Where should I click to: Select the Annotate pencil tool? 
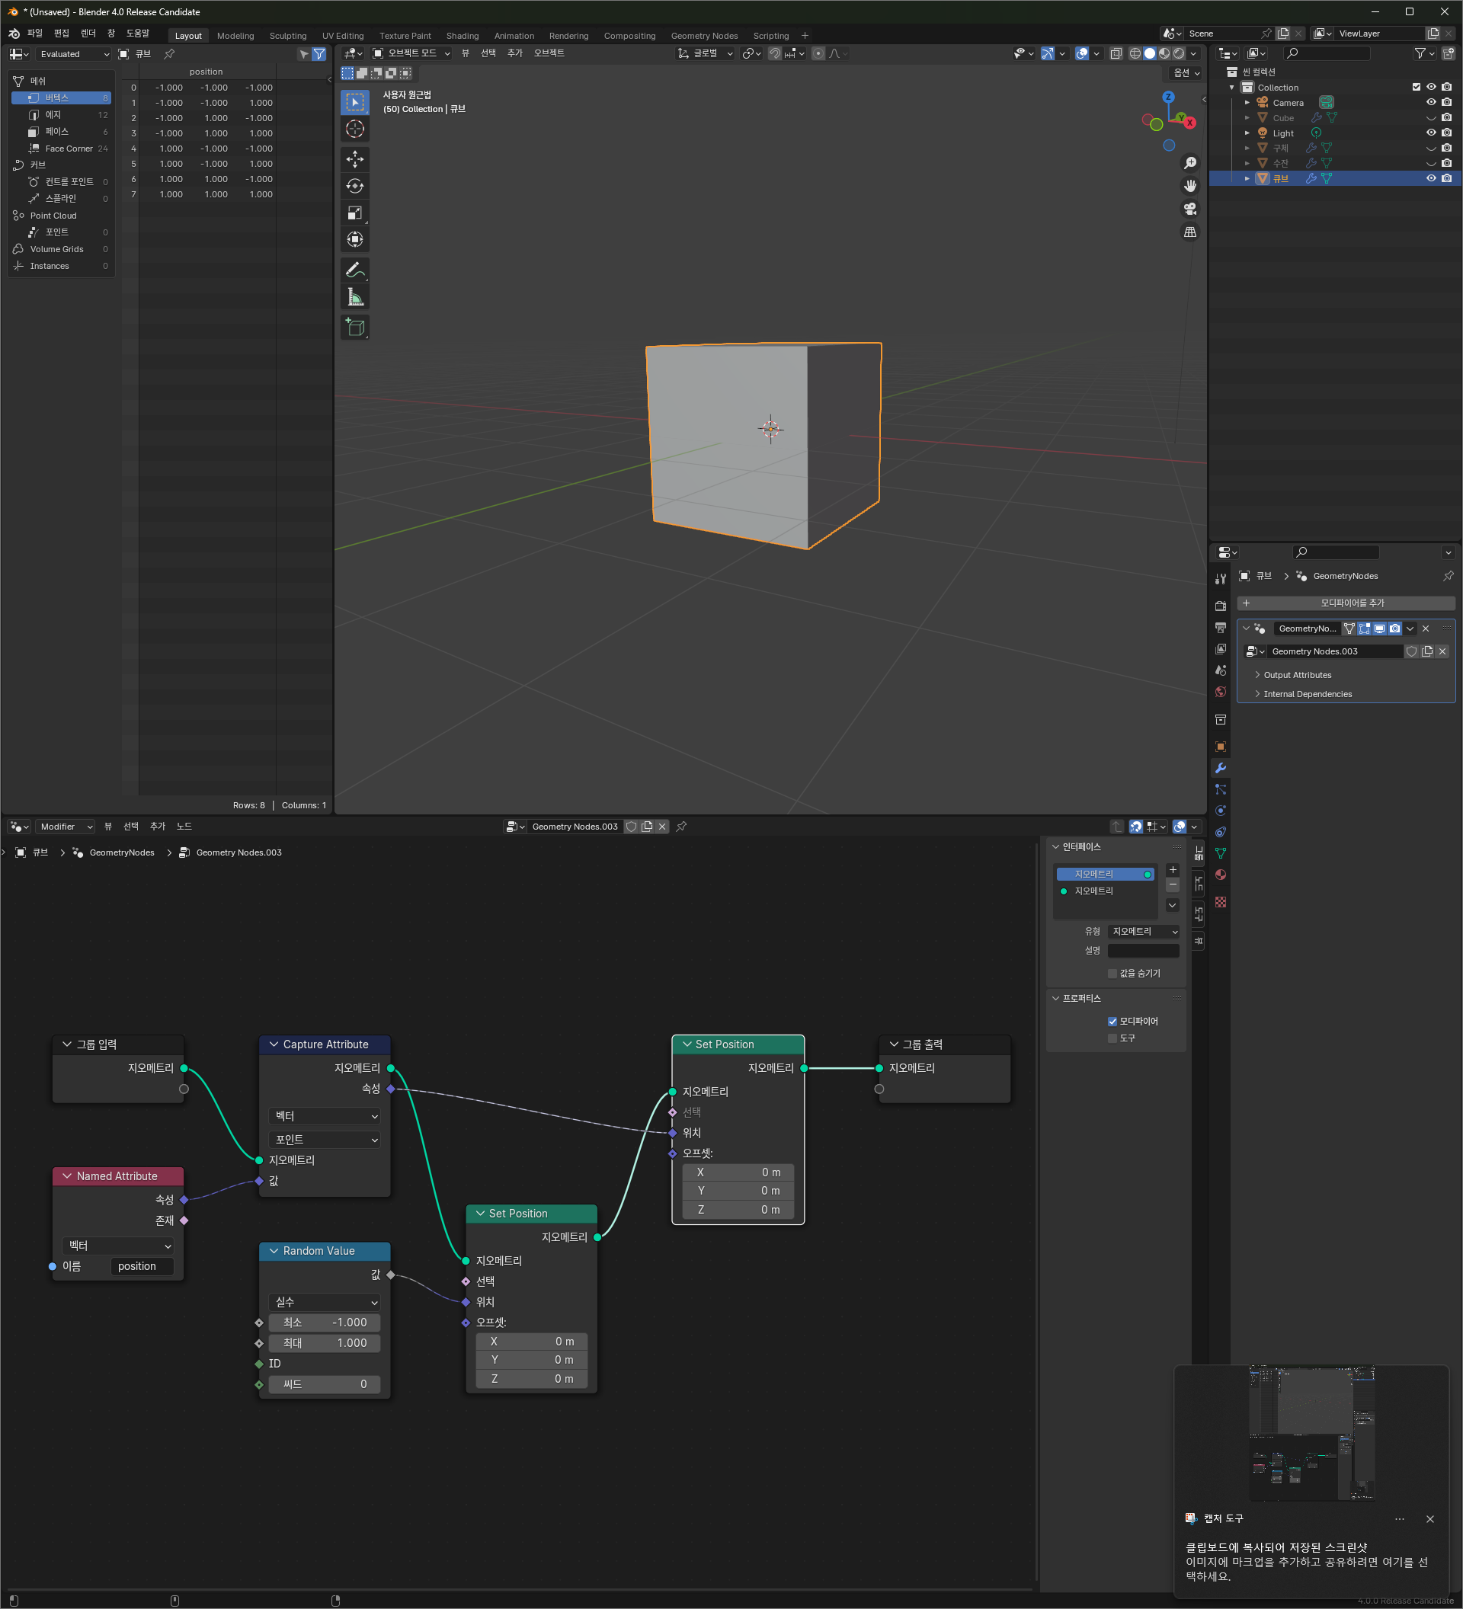coord(355,270)
